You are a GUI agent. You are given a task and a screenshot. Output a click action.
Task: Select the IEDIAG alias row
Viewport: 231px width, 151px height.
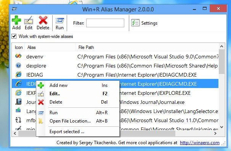click(115, 75)
